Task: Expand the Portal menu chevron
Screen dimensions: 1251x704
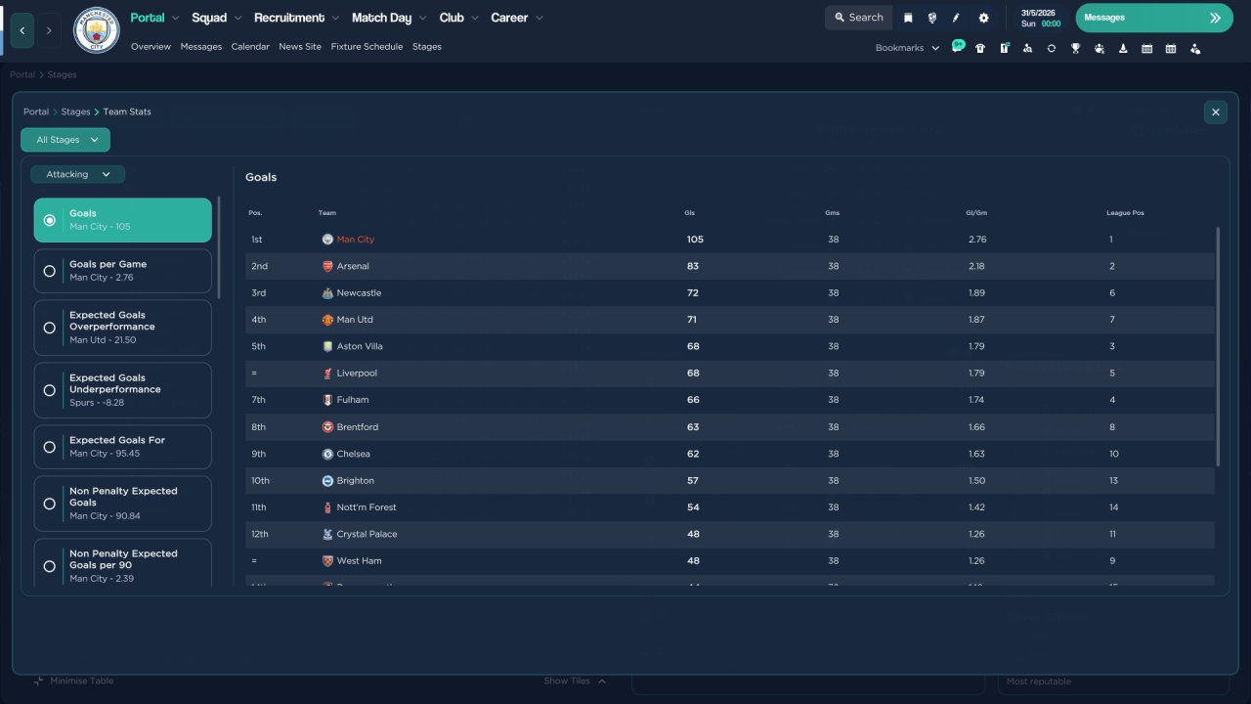Action: pos(175,18)
